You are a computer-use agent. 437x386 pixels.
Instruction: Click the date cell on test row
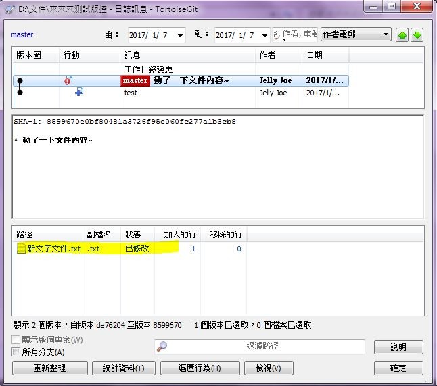pyautogui.click(x=323, y=93)
